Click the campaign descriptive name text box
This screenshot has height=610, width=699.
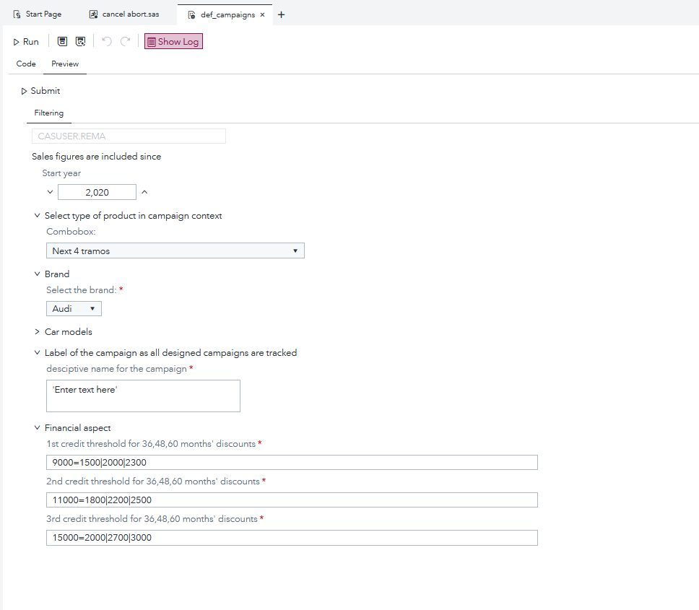[143, 396]
